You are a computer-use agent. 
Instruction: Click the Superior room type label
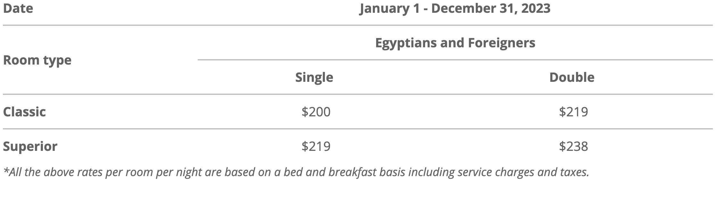tap(30, 146)
